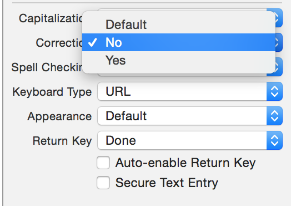Open the Return Key dropdown showing Done
The height and width of the screenshot is (206, 291).
click(x=190, y=140)
